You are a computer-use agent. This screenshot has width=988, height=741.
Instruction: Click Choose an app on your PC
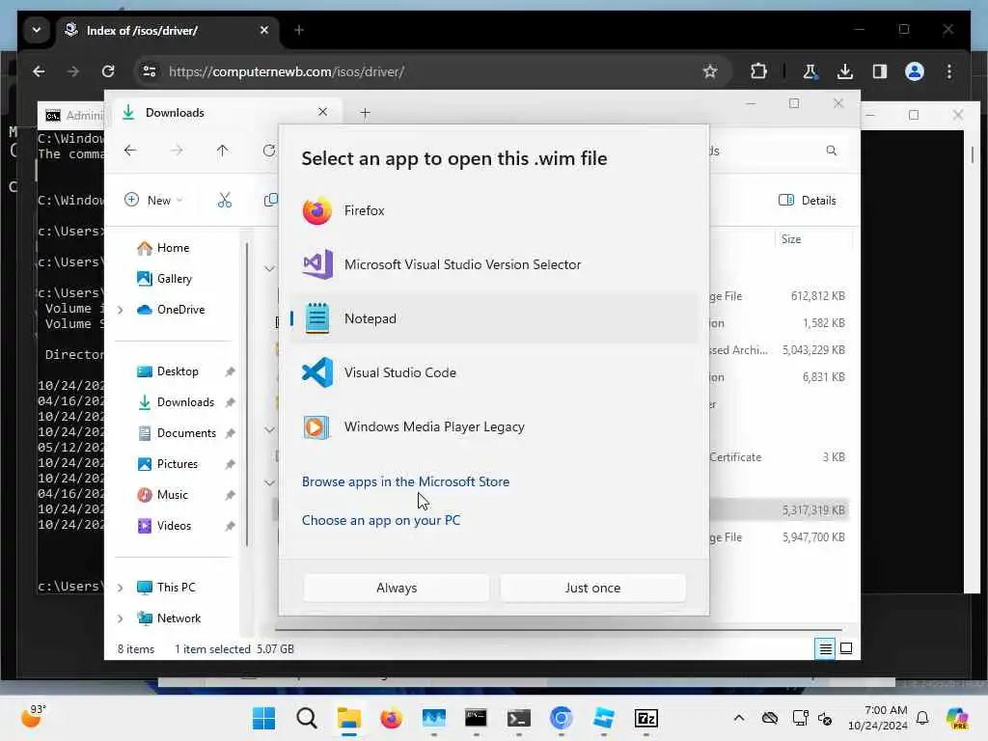click(380, 520)
